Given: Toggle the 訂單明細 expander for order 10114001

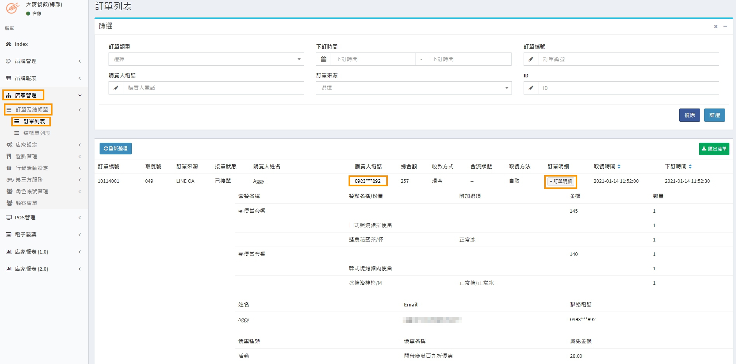Looking at the screenshot, I should 561,182.
